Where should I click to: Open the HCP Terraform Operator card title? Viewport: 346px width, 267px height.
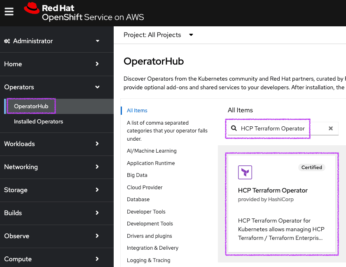pos(273,190)
